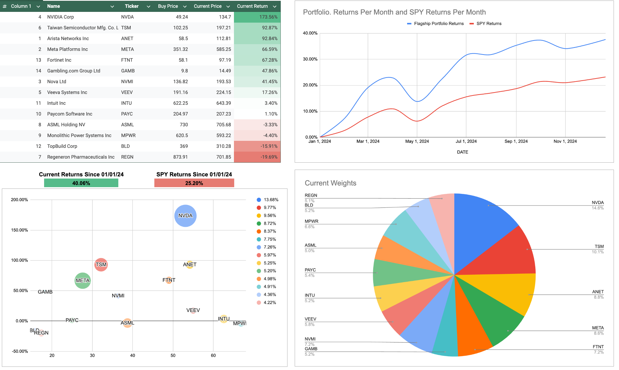Open the Buy Price filter dropdown
This screenshot has height=370, width=619.
coord(185,6)
